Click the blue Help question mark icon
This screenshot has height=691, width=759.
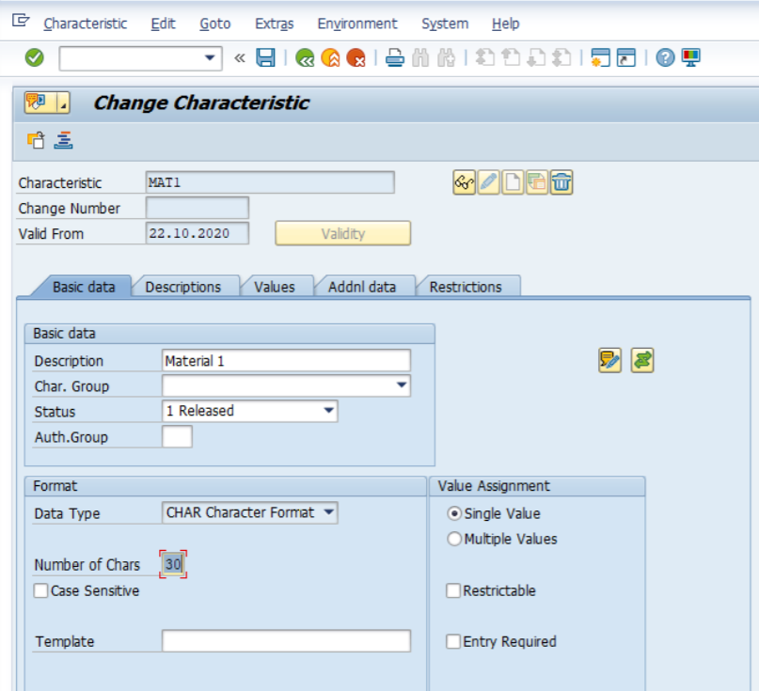click(x=665, y=58)
